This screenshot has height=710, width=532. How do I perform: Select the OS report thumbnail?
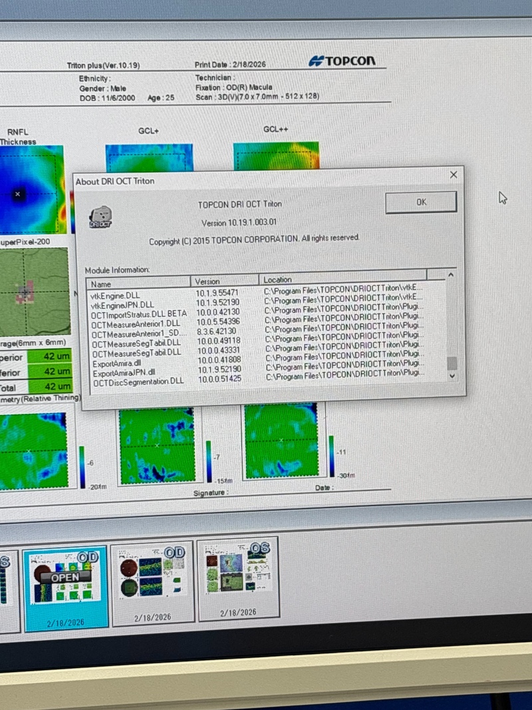click(237, 571)
